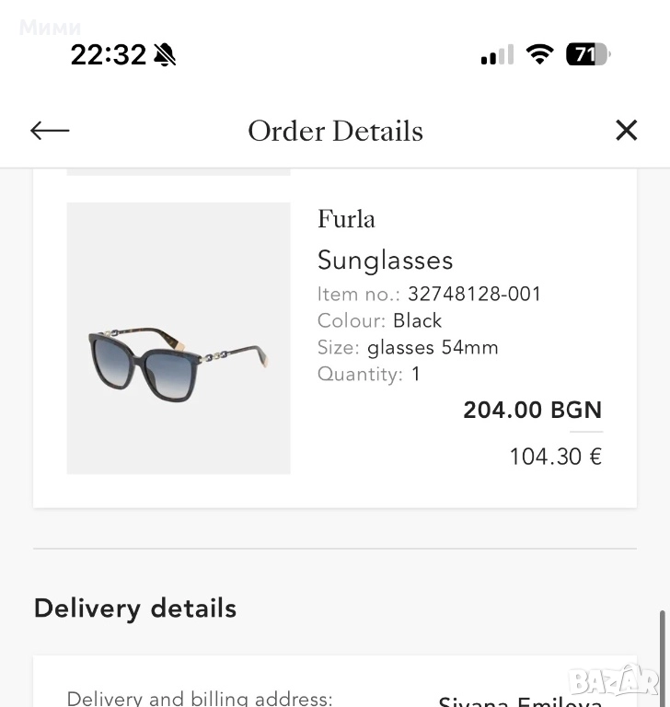Tap the Delivery and billing address label
Screen dimensions: 670x707
(x=200, y=699)
